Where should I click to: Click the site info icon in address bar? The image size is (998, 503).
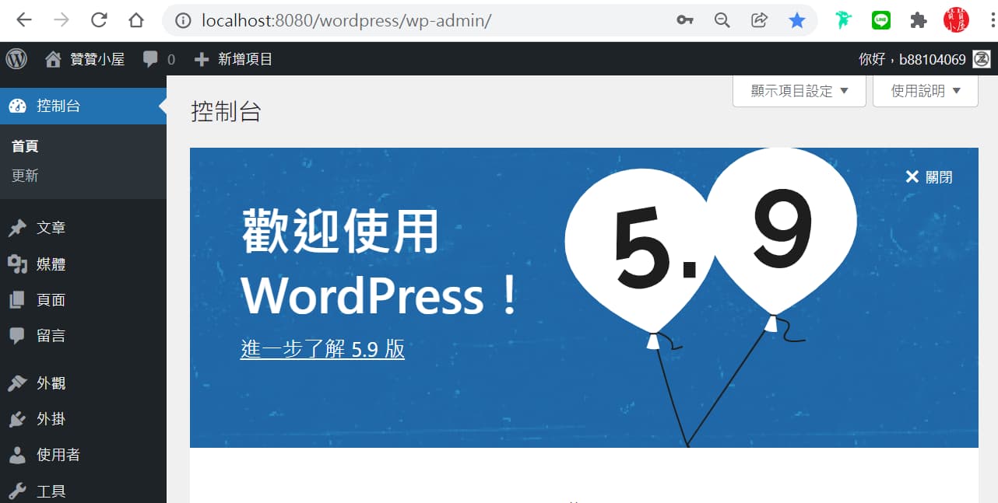183,21
